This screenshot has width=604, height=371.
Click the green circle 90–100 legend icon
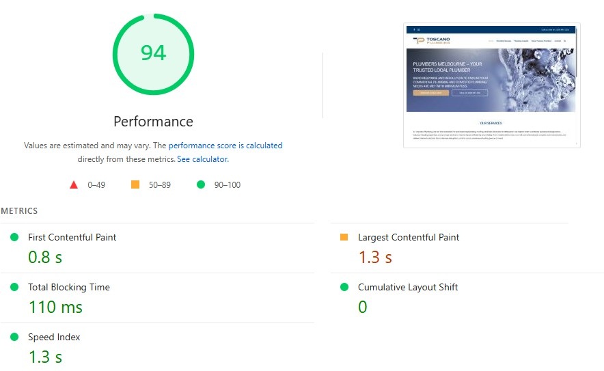tap(201, 184)
